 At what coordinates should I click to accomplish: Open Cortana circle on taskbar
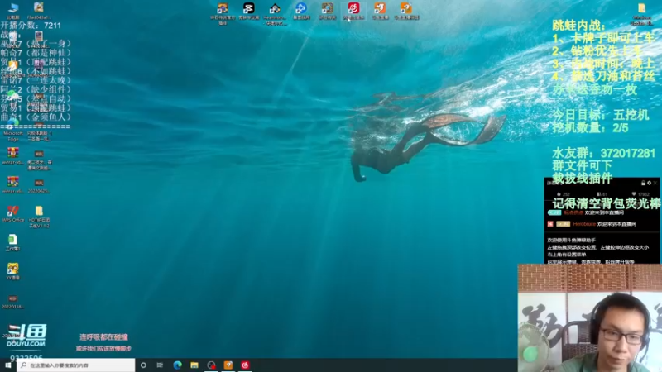click(x=143, y=365)
